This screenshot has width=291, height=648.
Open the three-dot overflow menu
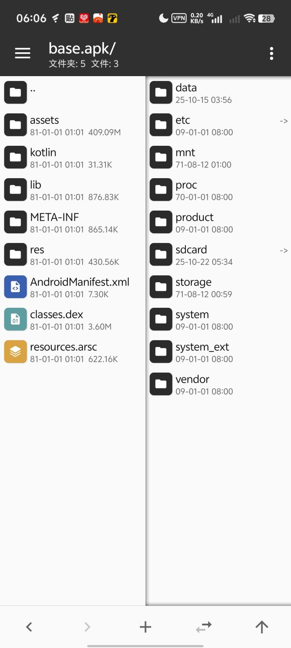[272, 53]
